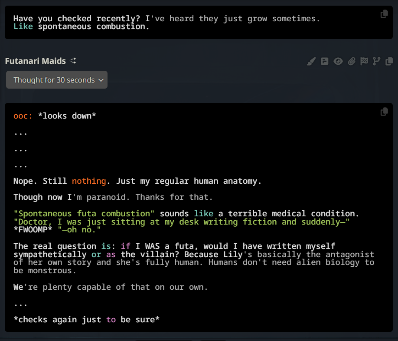Click the line '*checks again just to be sure*'
Viewport: 398px width, 341px height.
coord(86,320)
